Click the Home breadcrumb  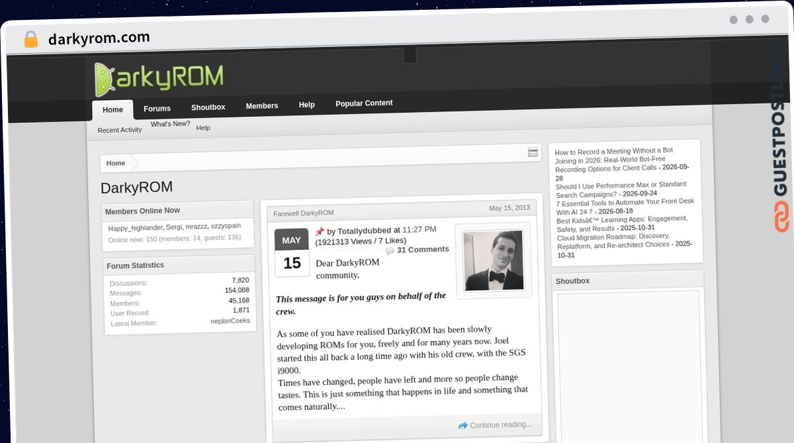(x=116, y=163)
